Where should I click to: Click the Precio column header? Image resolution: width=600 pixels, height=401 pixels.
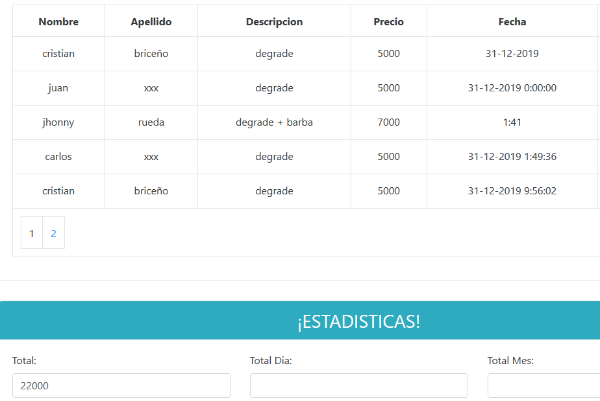(389, 21)
